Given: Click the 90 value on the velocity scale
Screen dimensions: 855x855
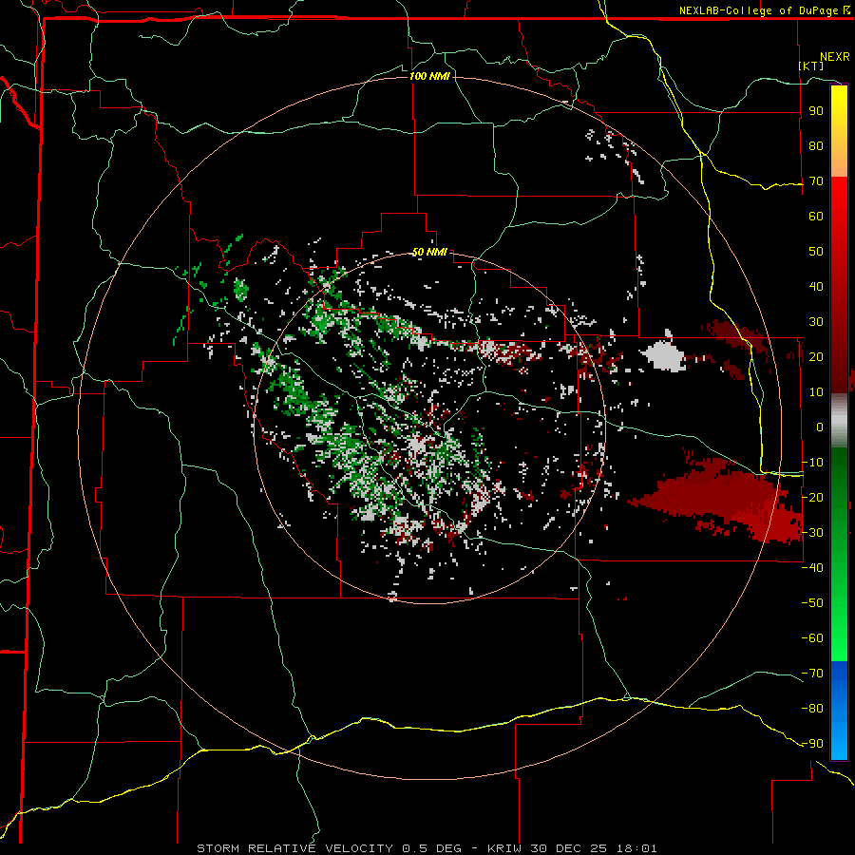Looking at the screenshot, I should 816,111.
